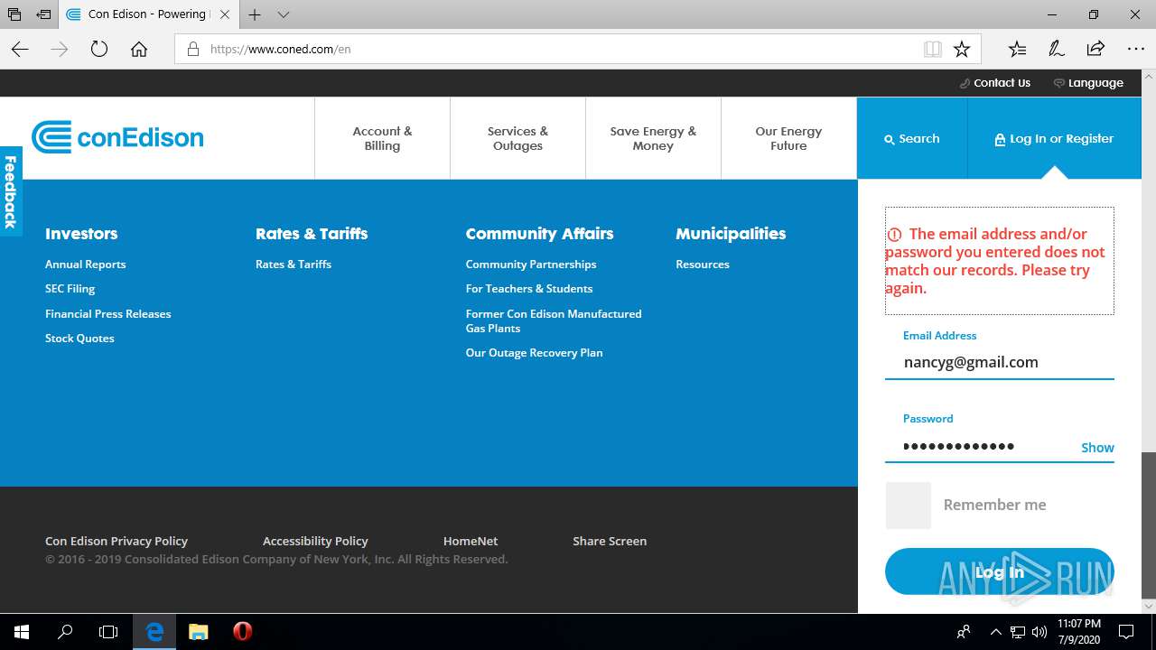Click the Email Address field
1156x650 pixels.
[999, 362]
